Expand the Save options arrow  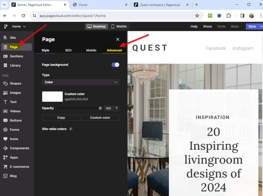coord(261,26)
